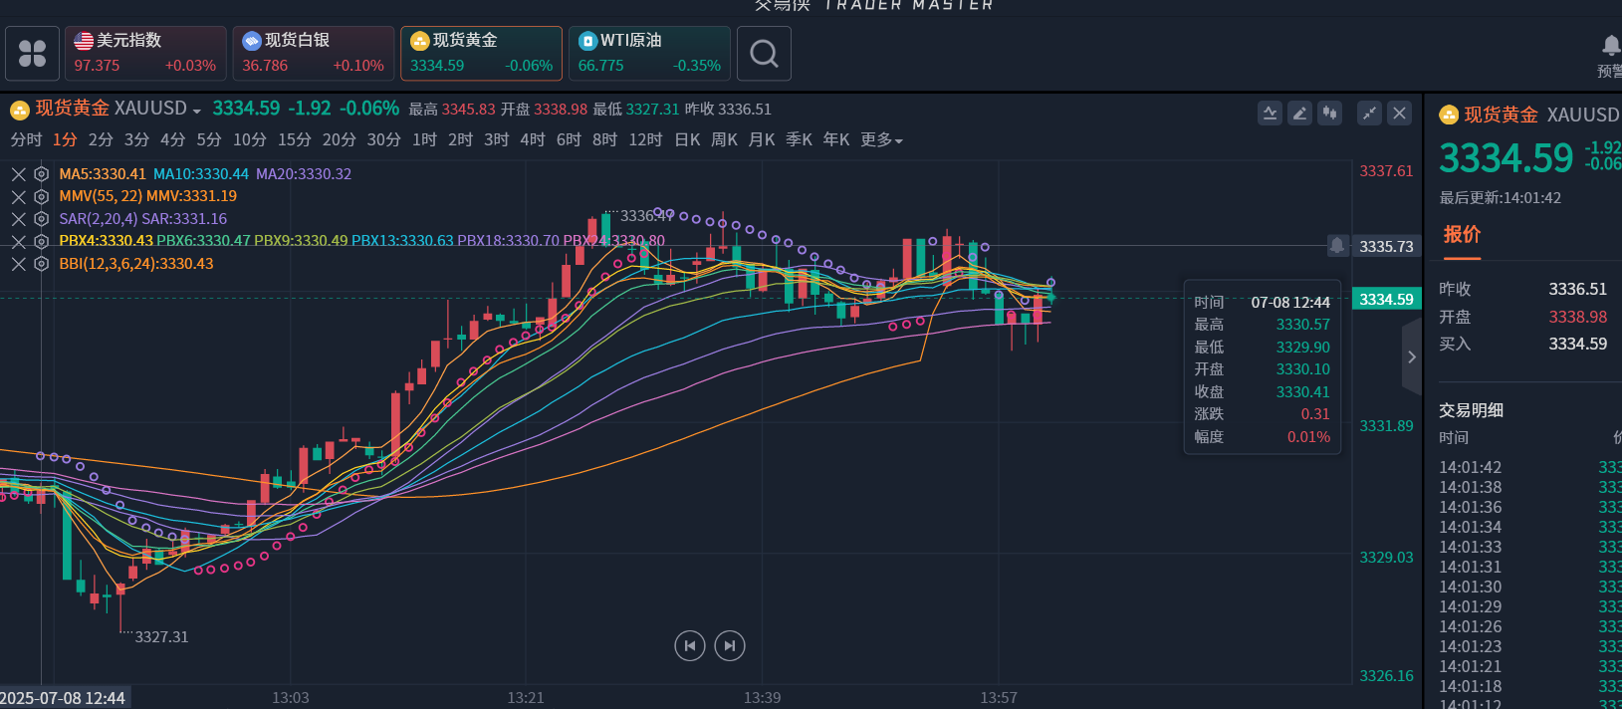Open the search magnifier icon
The height and width of the screenshot is (709, 1622).
tap(764, 53)
